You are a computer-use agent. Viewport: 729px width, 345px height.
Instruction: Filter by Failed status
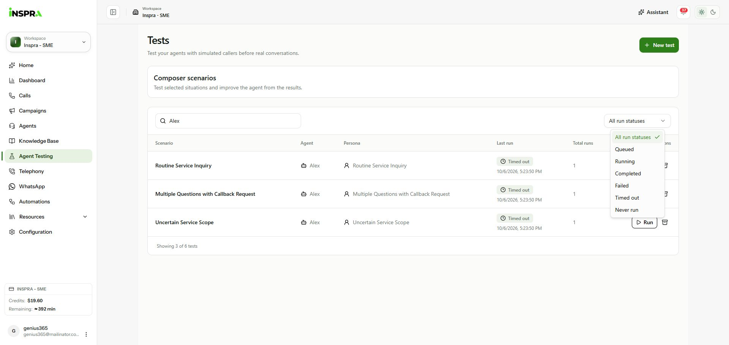click(637, 186)
